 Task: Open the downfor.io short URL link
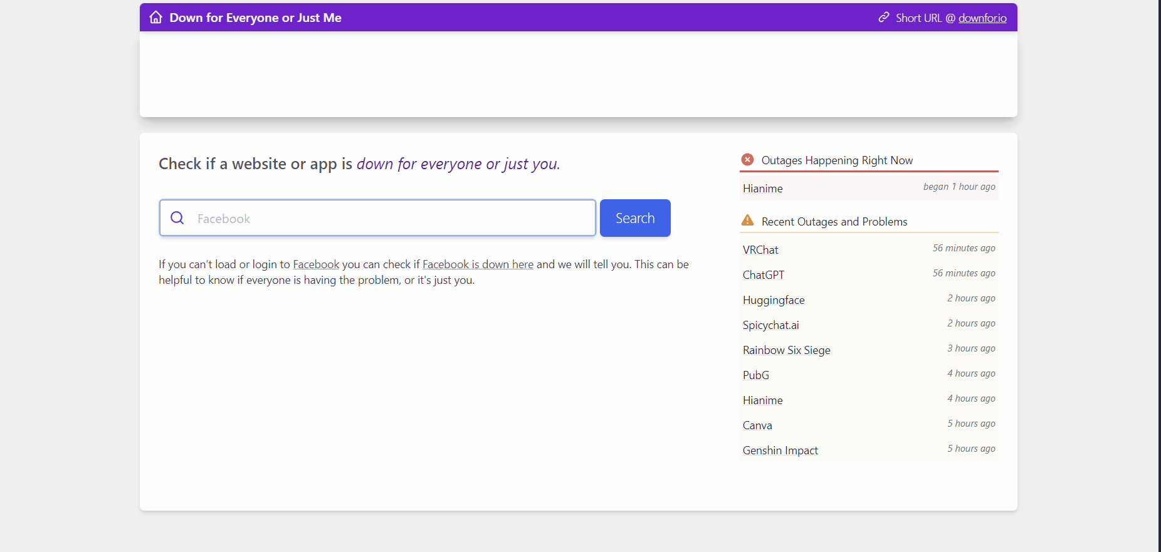click(x=982, y=18)
